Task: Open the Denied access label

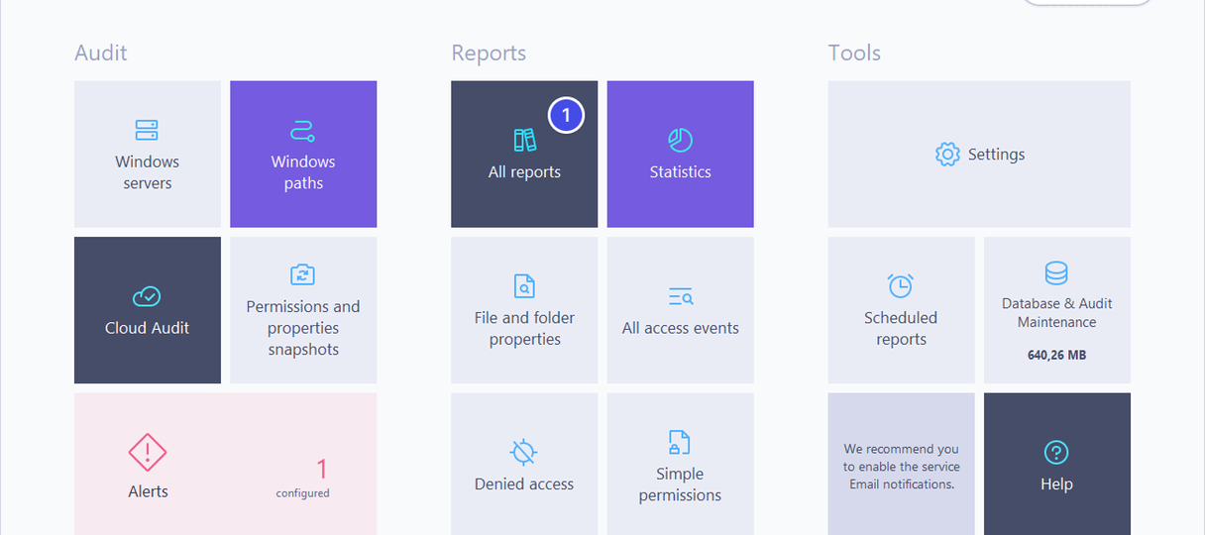Action: pos(524,484)
